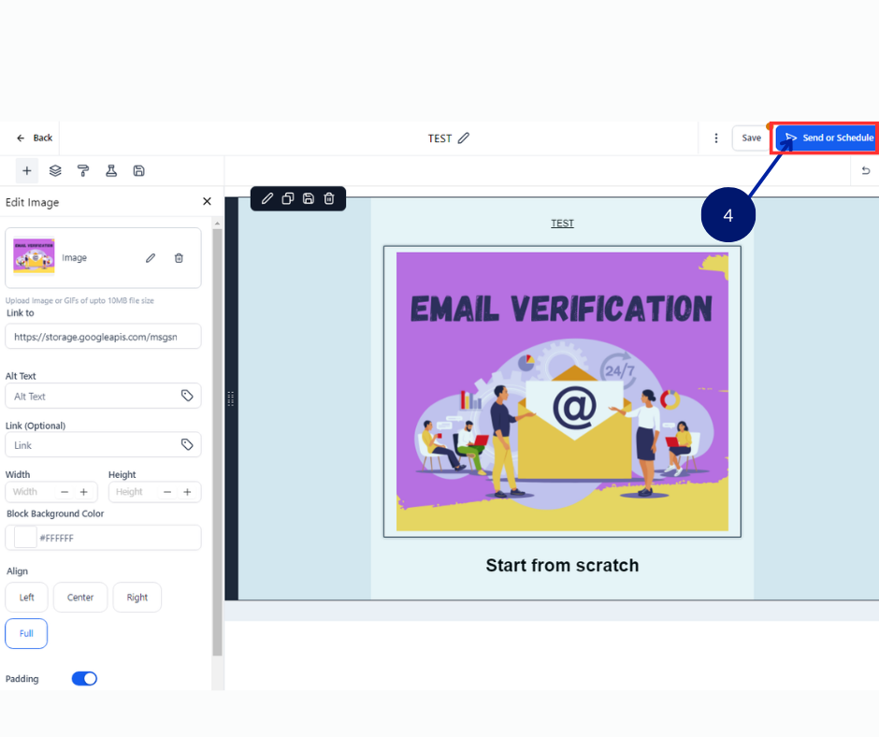Open the Block Background Color swatch

point(25,537)
